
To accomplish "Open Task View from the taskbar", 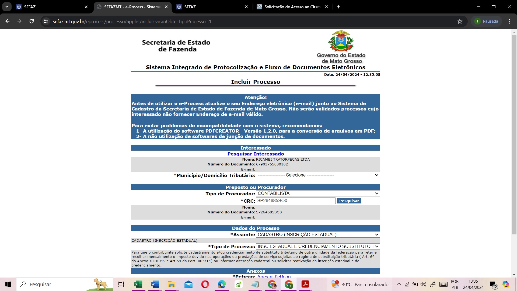I will (121, 284).
